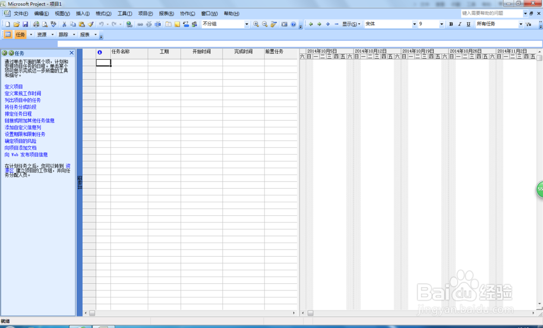The height and width of the screenshot is (328, 543).
Task: Toggle Italic formatting
Action: [459, 24]
